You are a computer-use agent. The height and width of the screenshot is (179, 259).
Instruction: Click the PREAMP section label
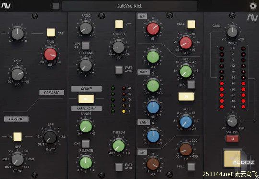pyautogui.click(x=52, y=93)
